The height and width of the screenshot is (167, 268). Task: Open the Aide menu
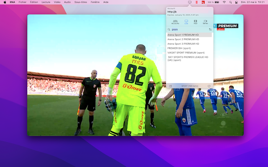106,2
